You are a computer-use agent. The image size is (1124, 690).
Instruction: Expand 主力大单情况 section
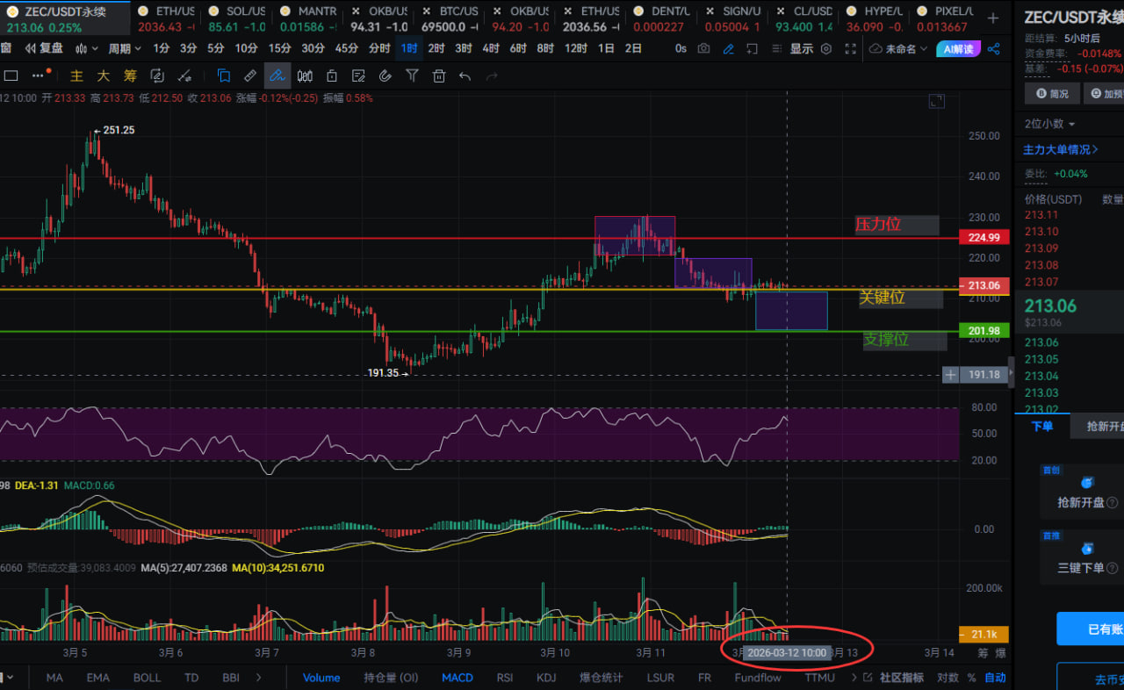[x=1062, y=150]
